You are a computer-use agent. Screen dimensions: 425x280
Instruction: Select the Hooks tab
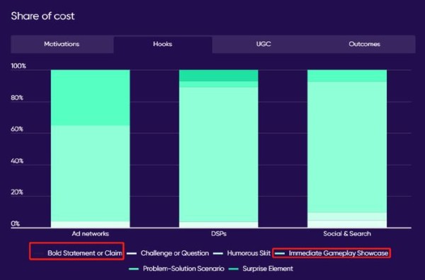pyautogui.click(x=163, y=44)
